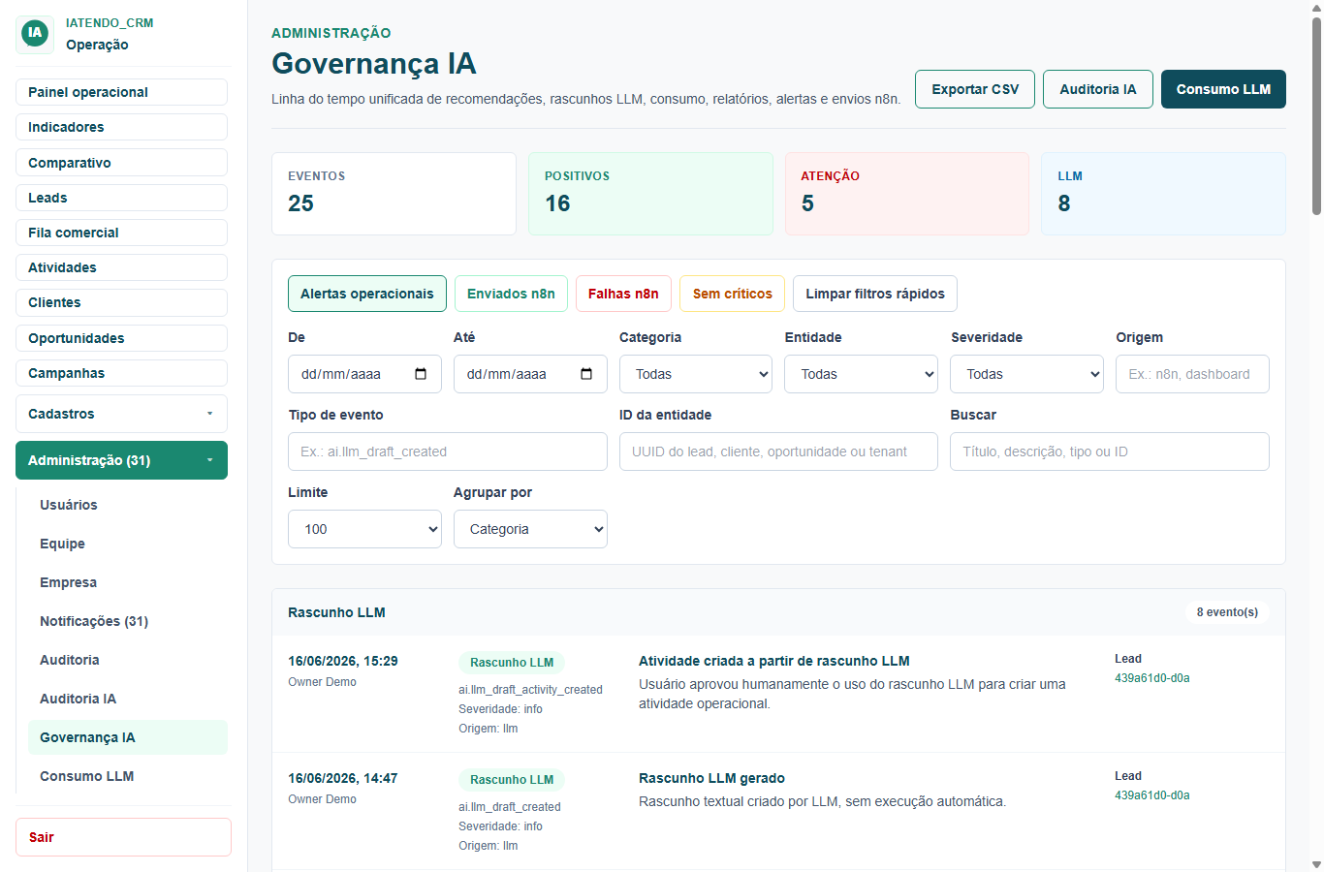Open Clientes in sidebar
Screen dimensions: 1324x872
pos(121,302)
